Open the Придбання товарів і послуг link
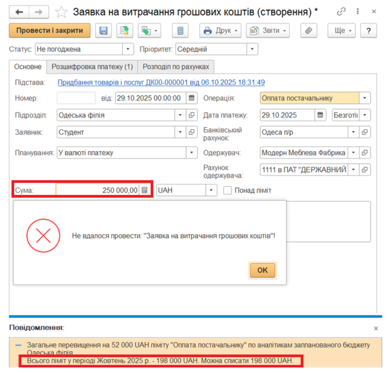This screenshot has width=388, height=373. coord(161,83)
